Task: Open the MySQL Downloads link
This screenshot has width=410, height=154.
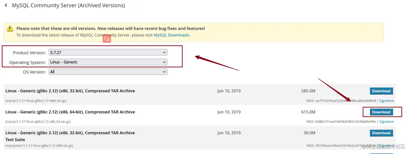Action: (x=171, y=35)
